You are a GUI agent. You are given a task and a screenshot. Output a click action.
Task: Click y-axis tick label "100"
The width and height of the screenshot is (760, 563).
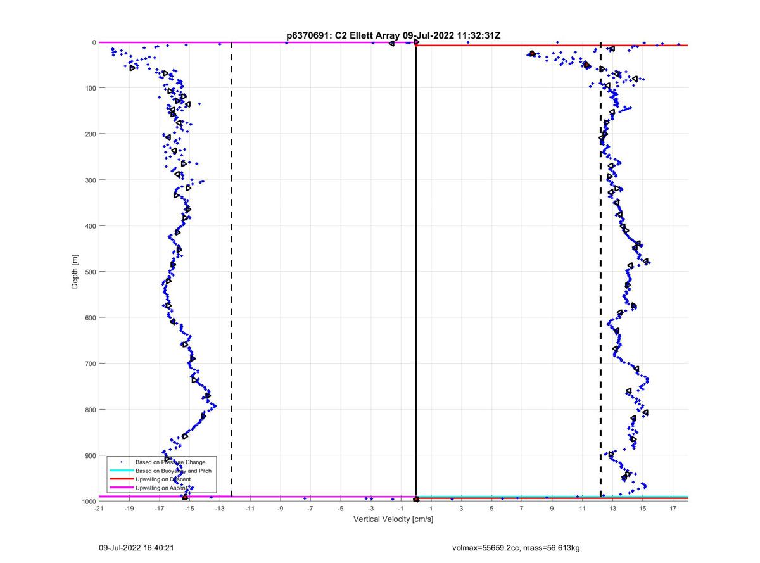click(x=89, y=88)
